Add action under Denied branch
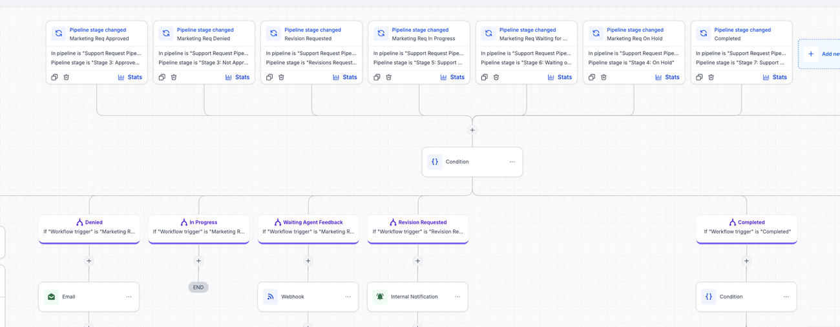840x327 pixels. click(x=89, y=261)
